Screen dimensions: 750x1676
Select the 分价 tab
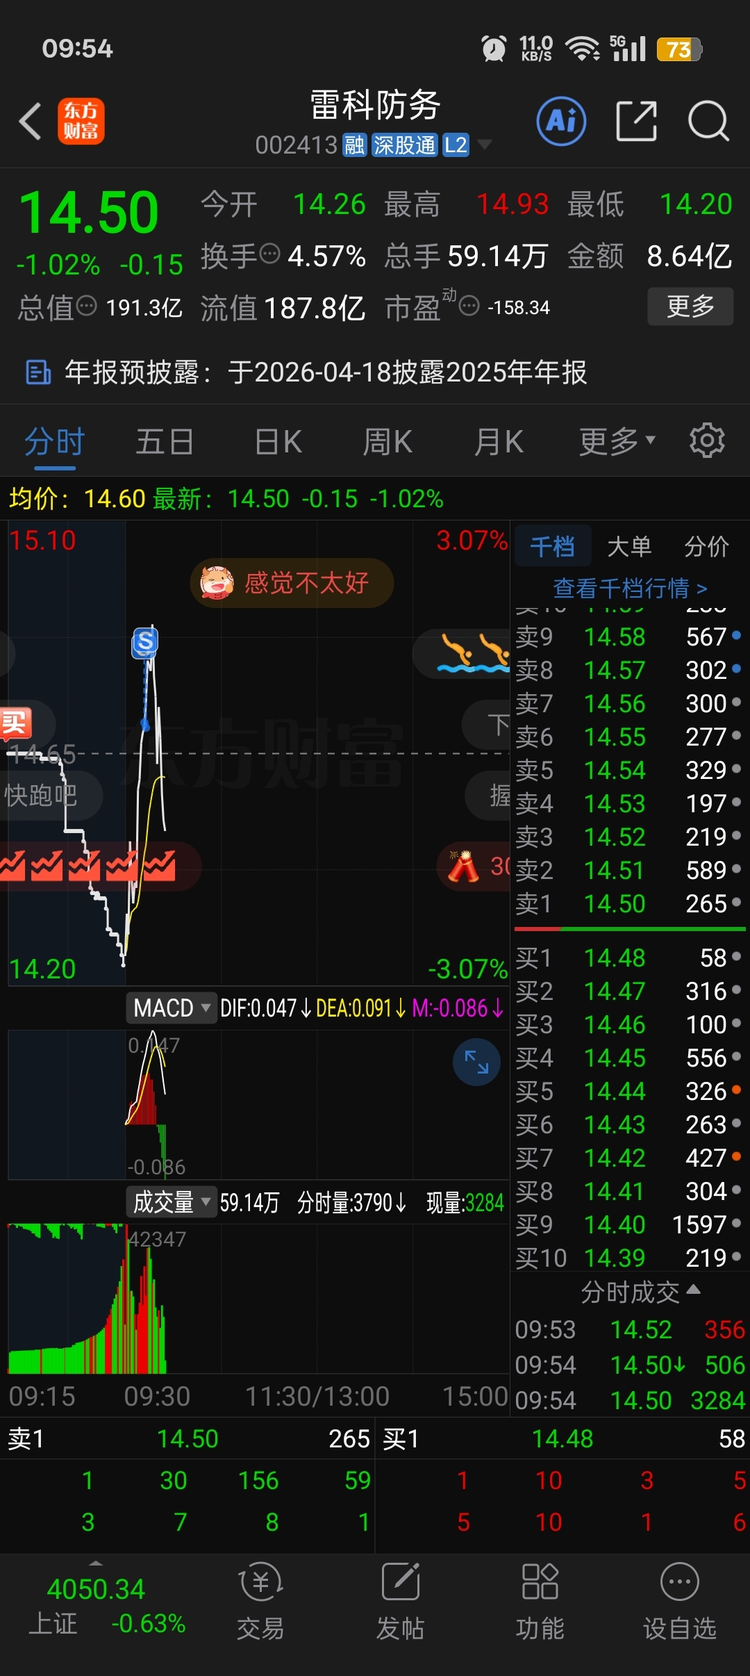click(x=707, y=546)
